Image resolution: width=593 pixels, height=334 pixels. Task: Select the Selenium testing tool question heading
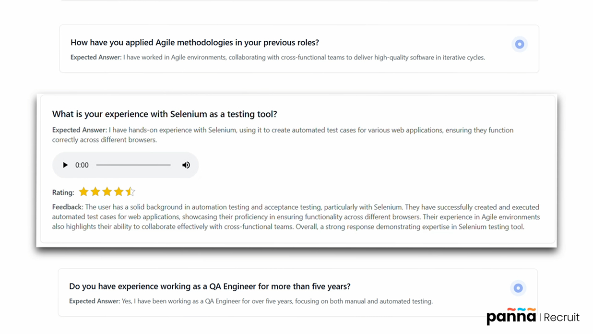tap(165, 114)
